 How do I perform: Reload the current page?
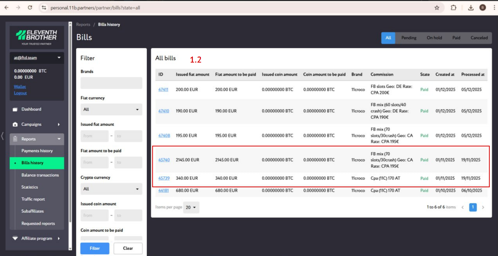click(30, 8)
